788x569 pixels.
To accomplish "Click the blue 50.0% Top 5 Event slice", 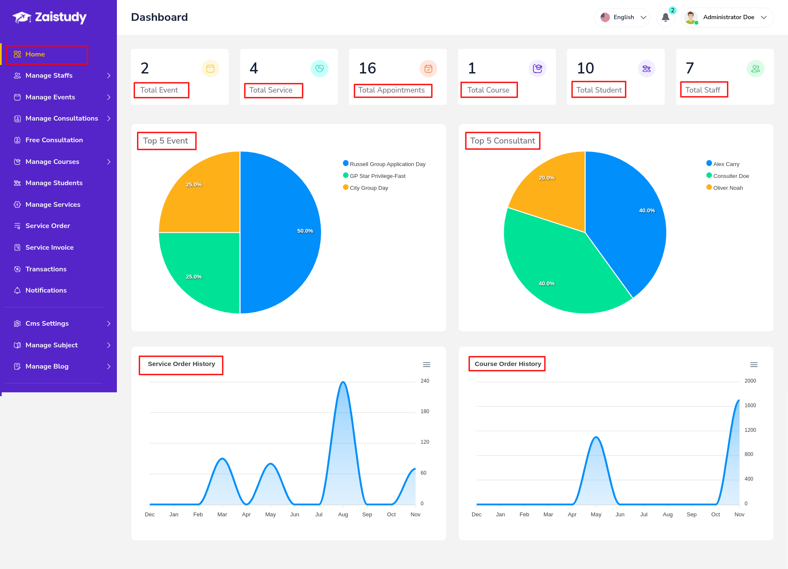I will pyautogui.click(x=281, y=233).
